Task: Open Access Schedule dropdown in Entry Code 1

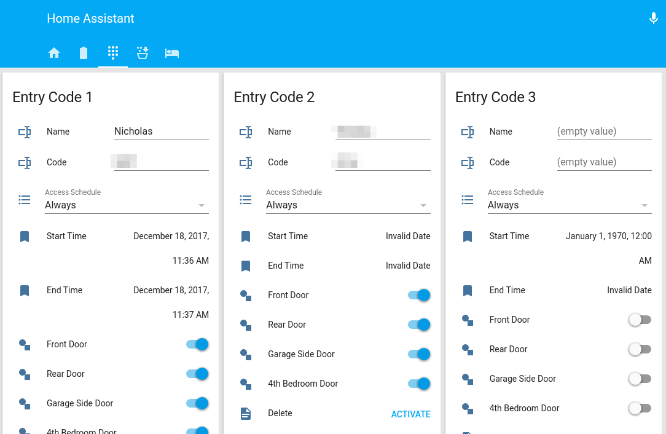Action: pyautogui.click(x=127, y=205)
